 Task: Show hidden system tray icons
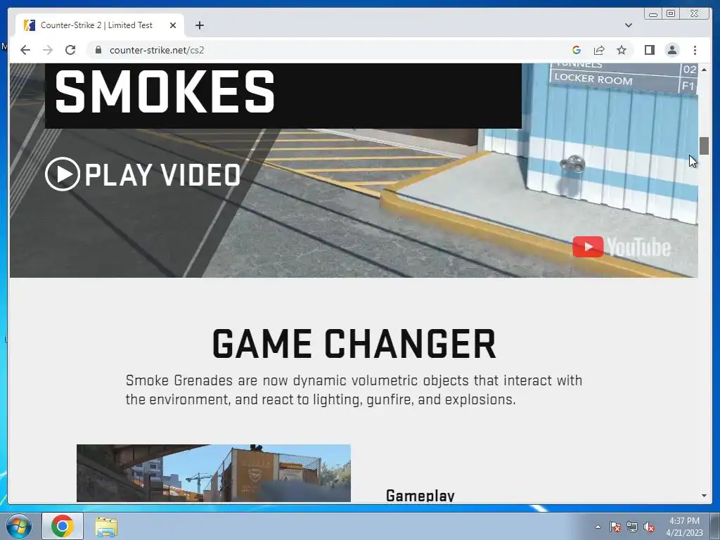(x=598, y=527)
